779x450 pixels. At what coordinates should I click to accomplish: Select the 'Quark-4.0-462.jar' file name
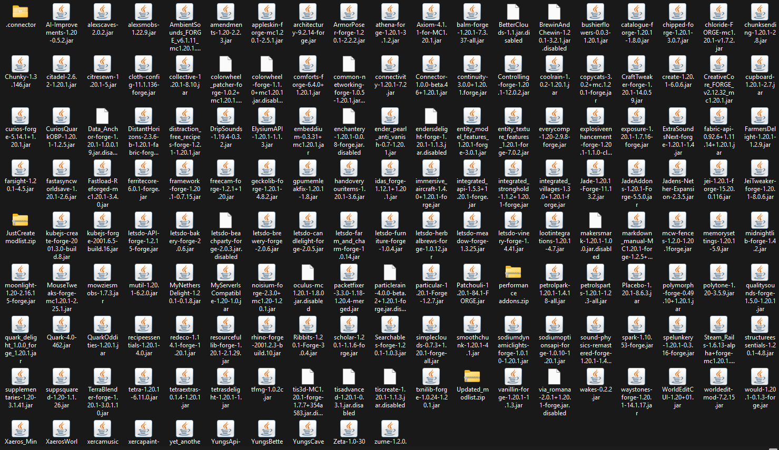[x=61, y=342]
